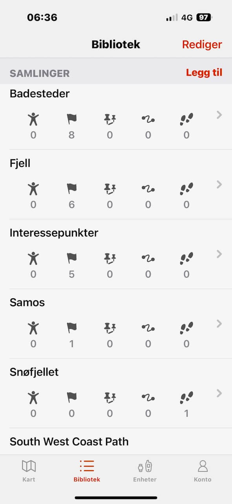The width and height of the screenshot is (232, 504).
Task: Select the flag waypoints icon under Badesteder
Action: click(x=71, y=119)
